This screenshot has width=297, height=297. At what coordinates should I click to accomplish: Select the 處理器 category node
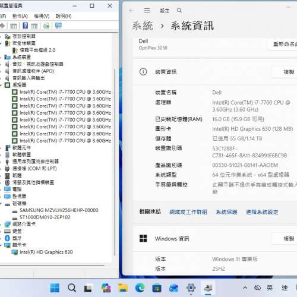20,85
